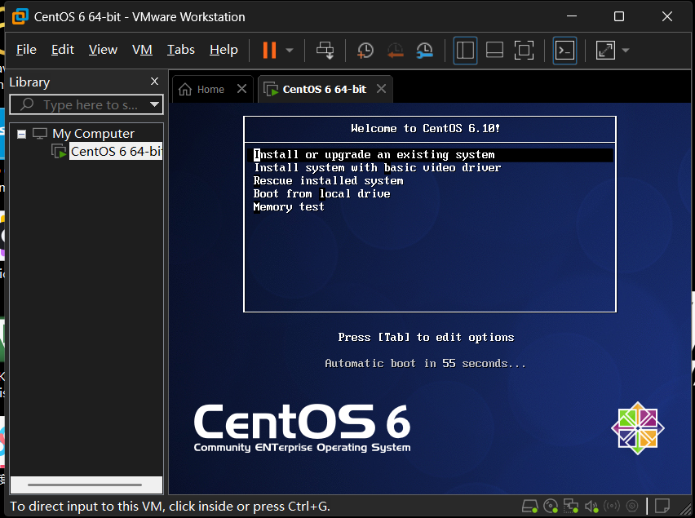This screenshot has height=518, width=695.
Task: Revert virtual machine to previous snapshot
Action: click(x=395, y=50)
